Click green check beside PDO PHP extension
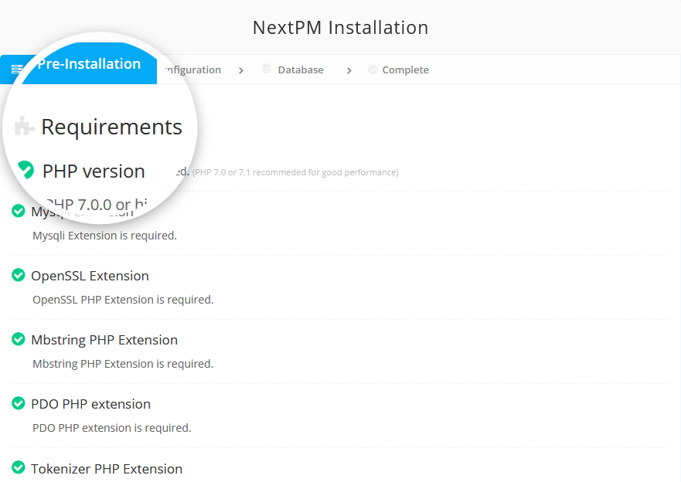 [19, 403]
